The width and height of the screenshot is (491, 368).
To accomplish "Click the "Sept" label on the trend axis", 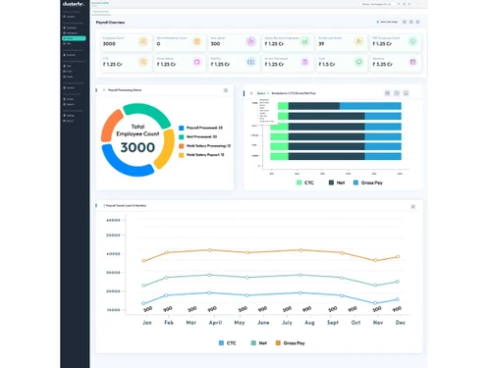I will click(x=333, y=323).
